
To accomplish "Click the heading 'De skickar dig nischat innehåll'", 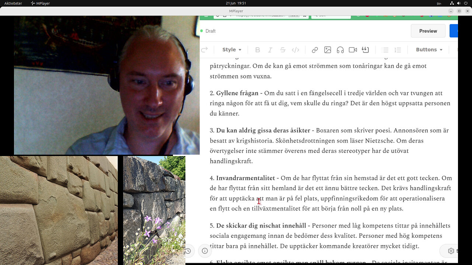I will (262, 226).
